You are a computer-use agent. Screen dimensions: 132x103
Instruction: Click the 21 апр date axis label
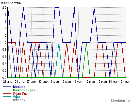pos(8,82)
